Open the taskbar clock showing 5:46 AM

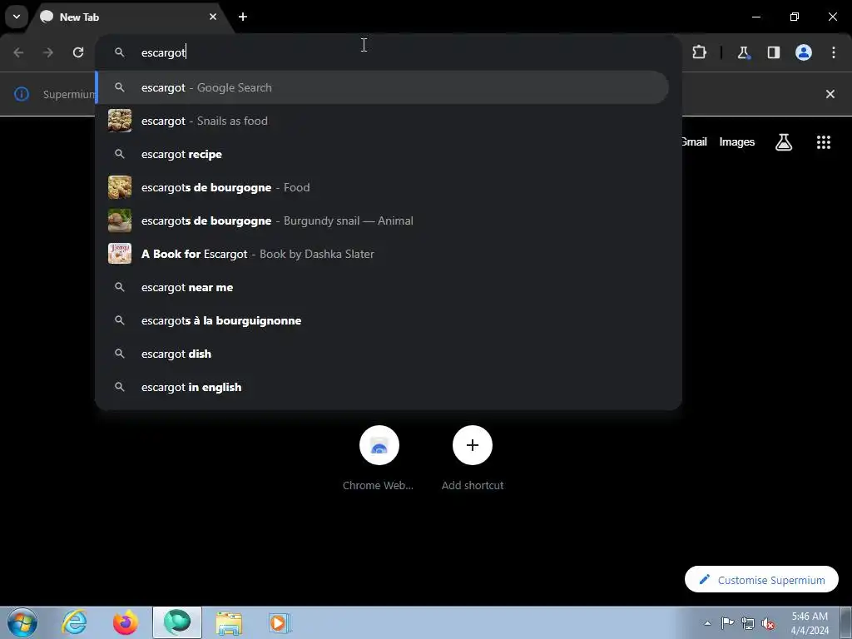click(x=809, y=623)
